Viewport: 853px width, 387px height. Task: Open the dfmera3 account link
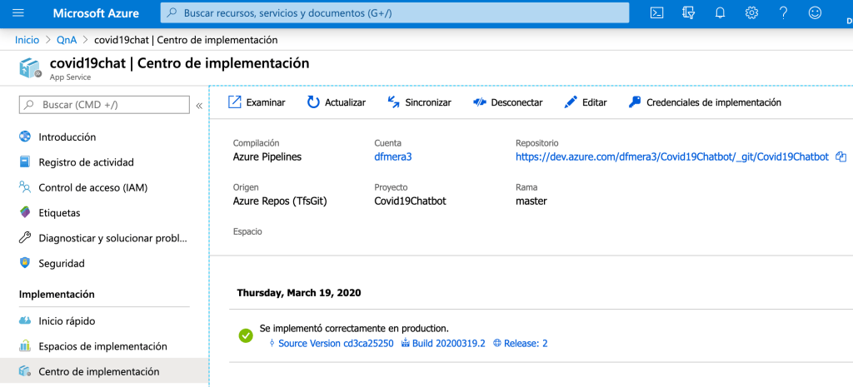click(393, 156)
